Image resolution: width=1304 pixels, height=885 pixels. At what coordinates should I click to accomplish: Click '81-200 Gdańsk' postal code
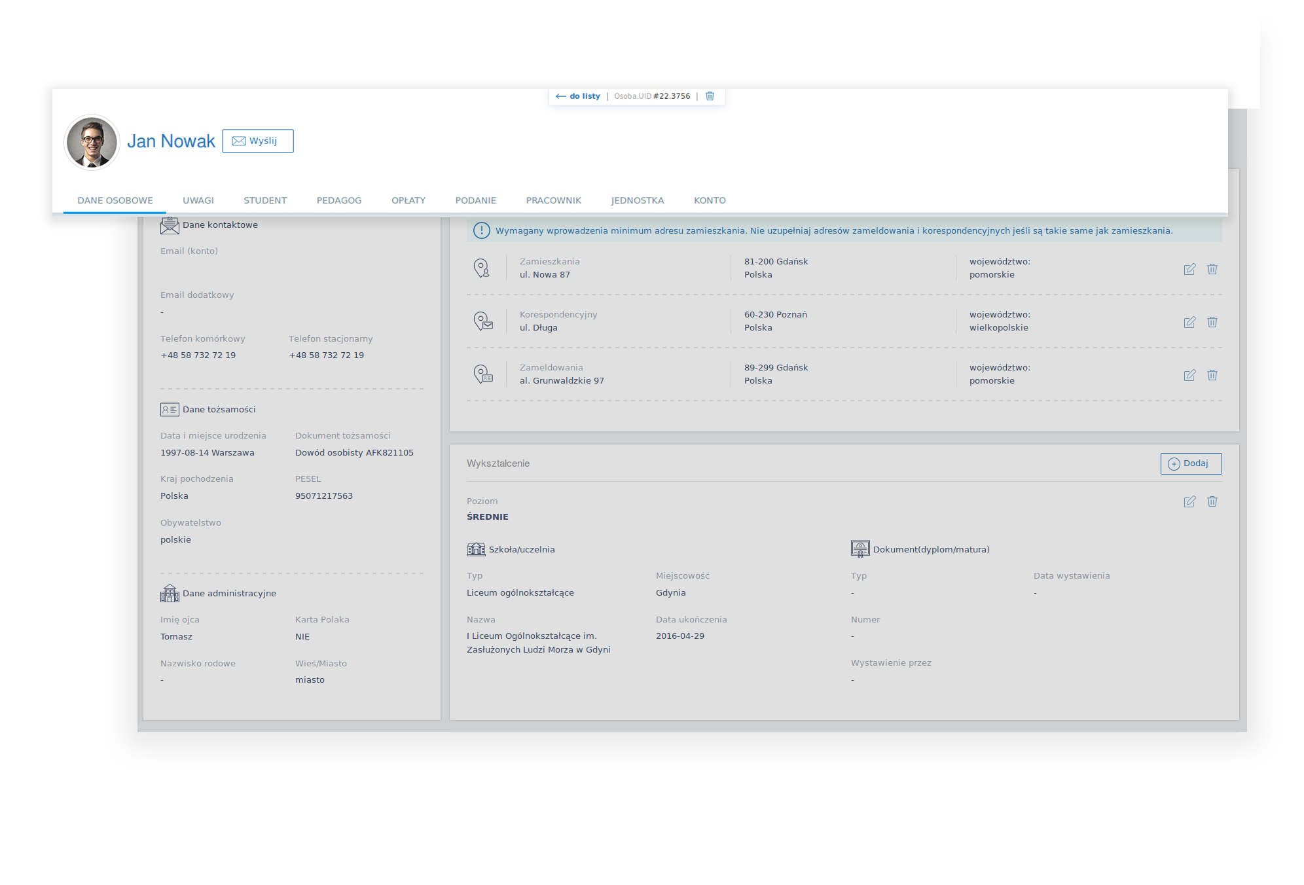pyautogui.click(x=776, y=262)
